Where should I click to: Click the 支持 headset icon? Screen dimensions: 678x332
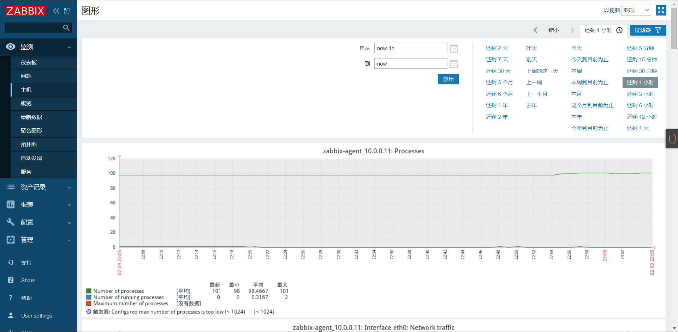(x=11, y=263)
